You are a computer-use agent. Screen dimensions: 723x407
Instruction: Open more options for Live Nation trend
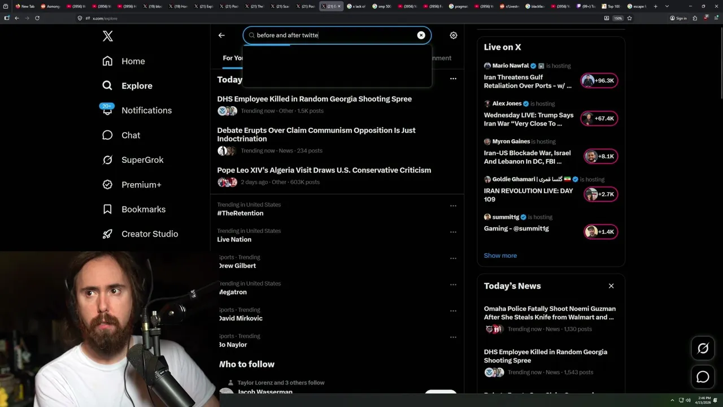pyautogui.click(x=453, y=232)
